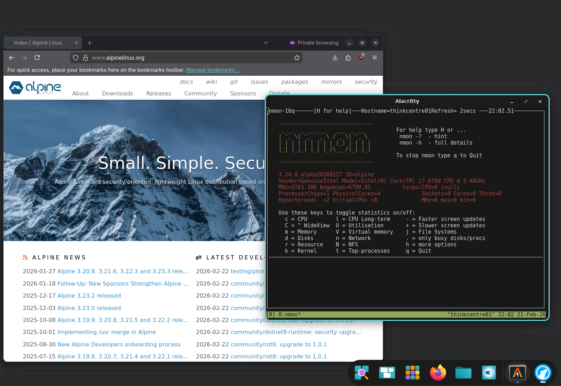This screenshot has height=386, width=561.
Task: Open the Alpine 3.23.2 released news link
Action: coord(89,296)
